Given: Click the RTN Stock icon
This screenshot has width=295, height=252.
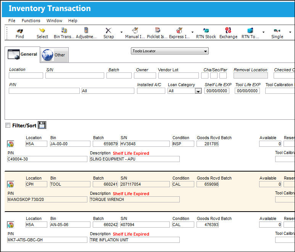Looking at the screenshot, I should 206,30.
